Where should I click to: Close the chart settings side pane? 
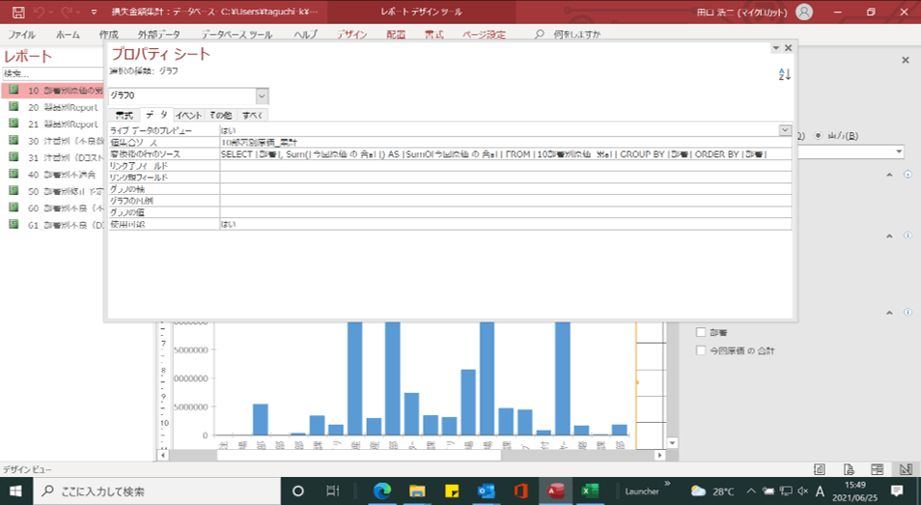[x=906, y=60]
